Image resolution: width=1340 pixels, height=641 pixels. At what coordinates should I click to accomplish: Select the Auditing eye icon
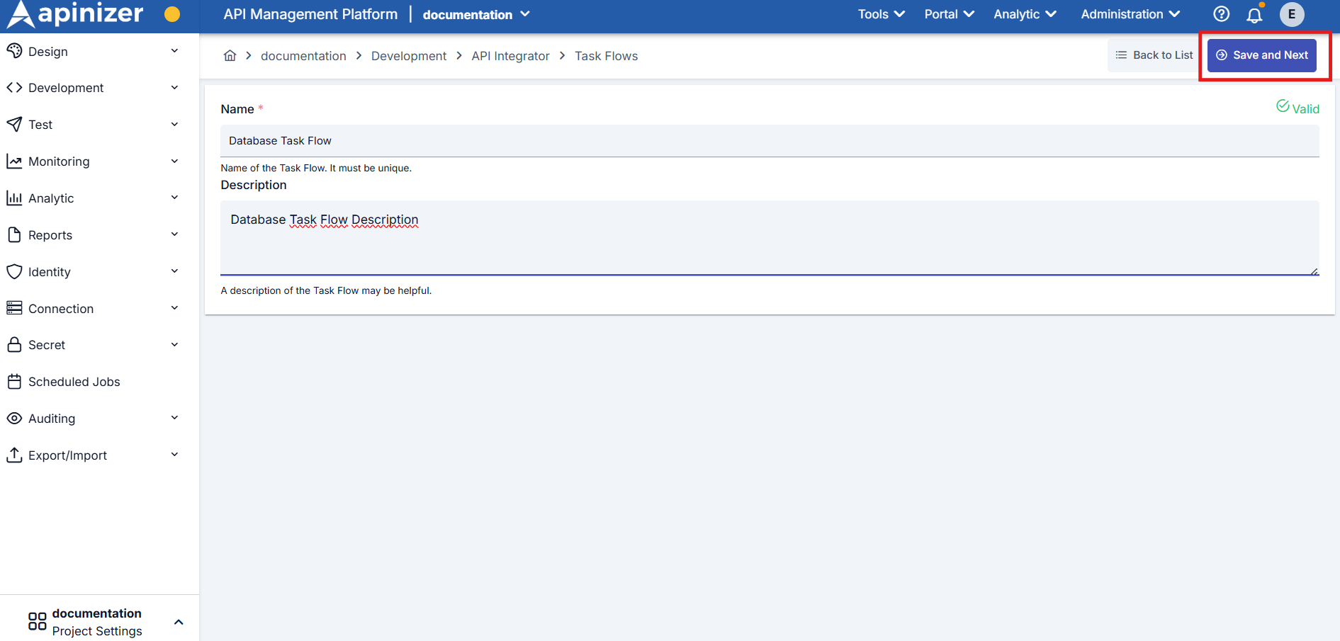click(15, 418)
